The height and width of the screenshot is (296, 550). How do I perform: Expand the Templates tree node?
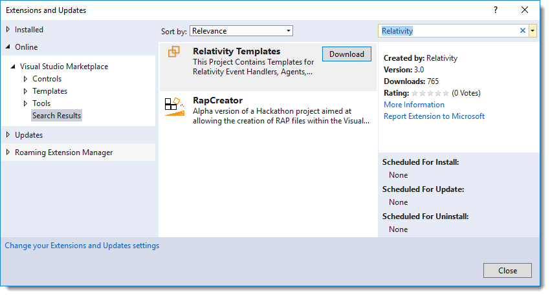coord(25,91)
